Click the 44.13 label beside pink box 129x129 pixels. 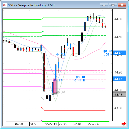(x=58, y=80)
